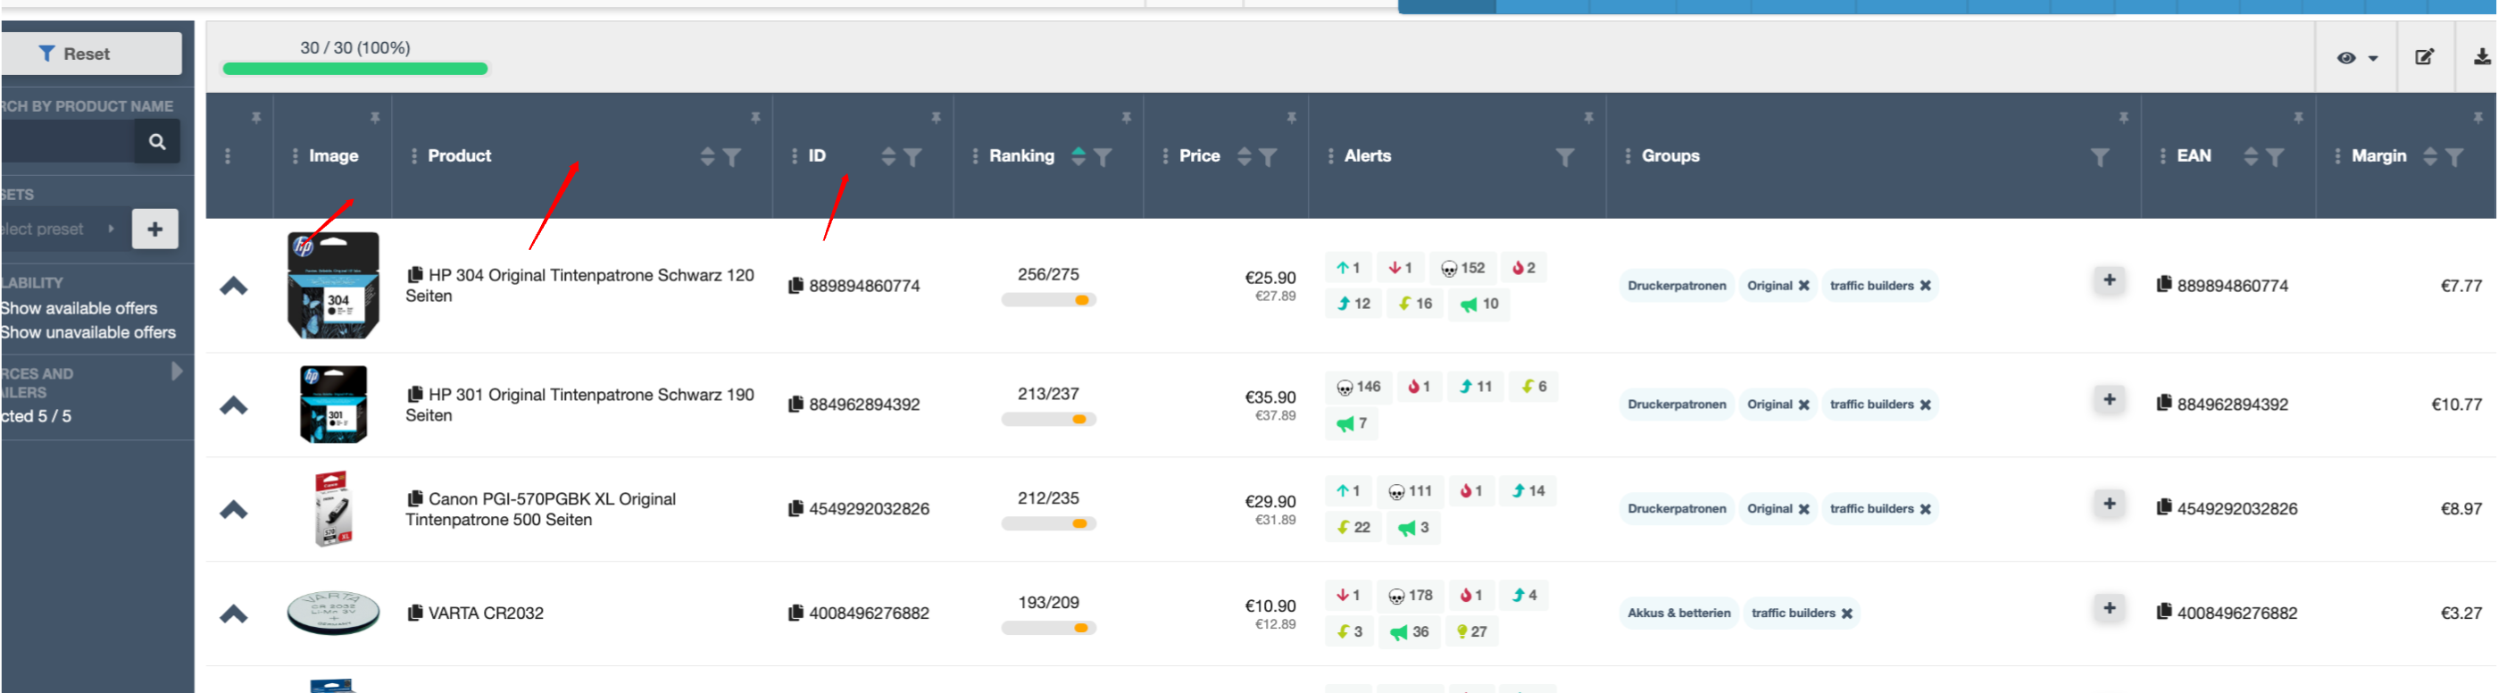
Task: Remove traffic builders tag from HP 301 row
Action: [x=1925, y=405]
